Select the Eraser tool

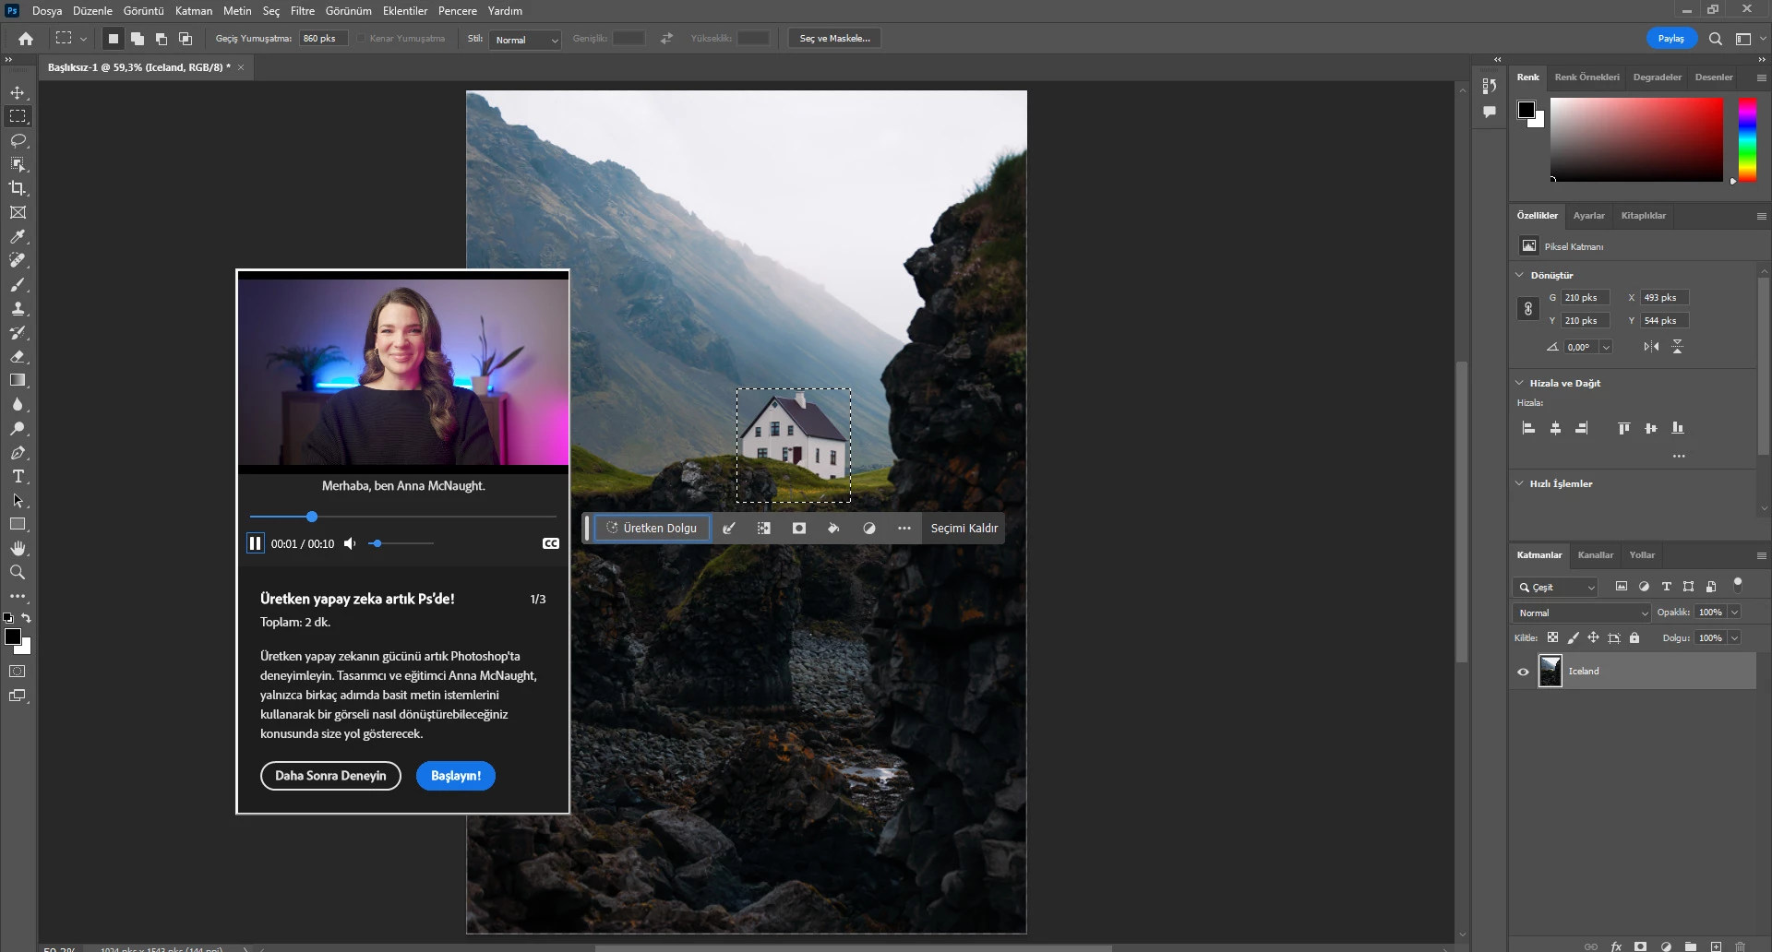tap(18, 356)
